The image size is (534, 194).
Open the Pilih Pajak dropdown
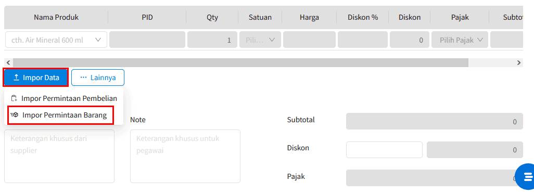tap(460, 40)
